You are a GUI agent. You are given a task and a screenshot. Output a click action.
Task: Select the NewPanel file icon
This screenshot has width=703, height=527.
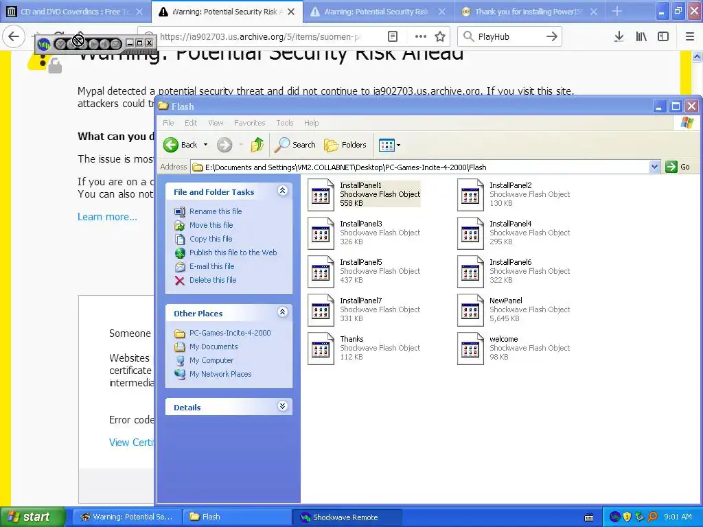(x=471, y=311)
